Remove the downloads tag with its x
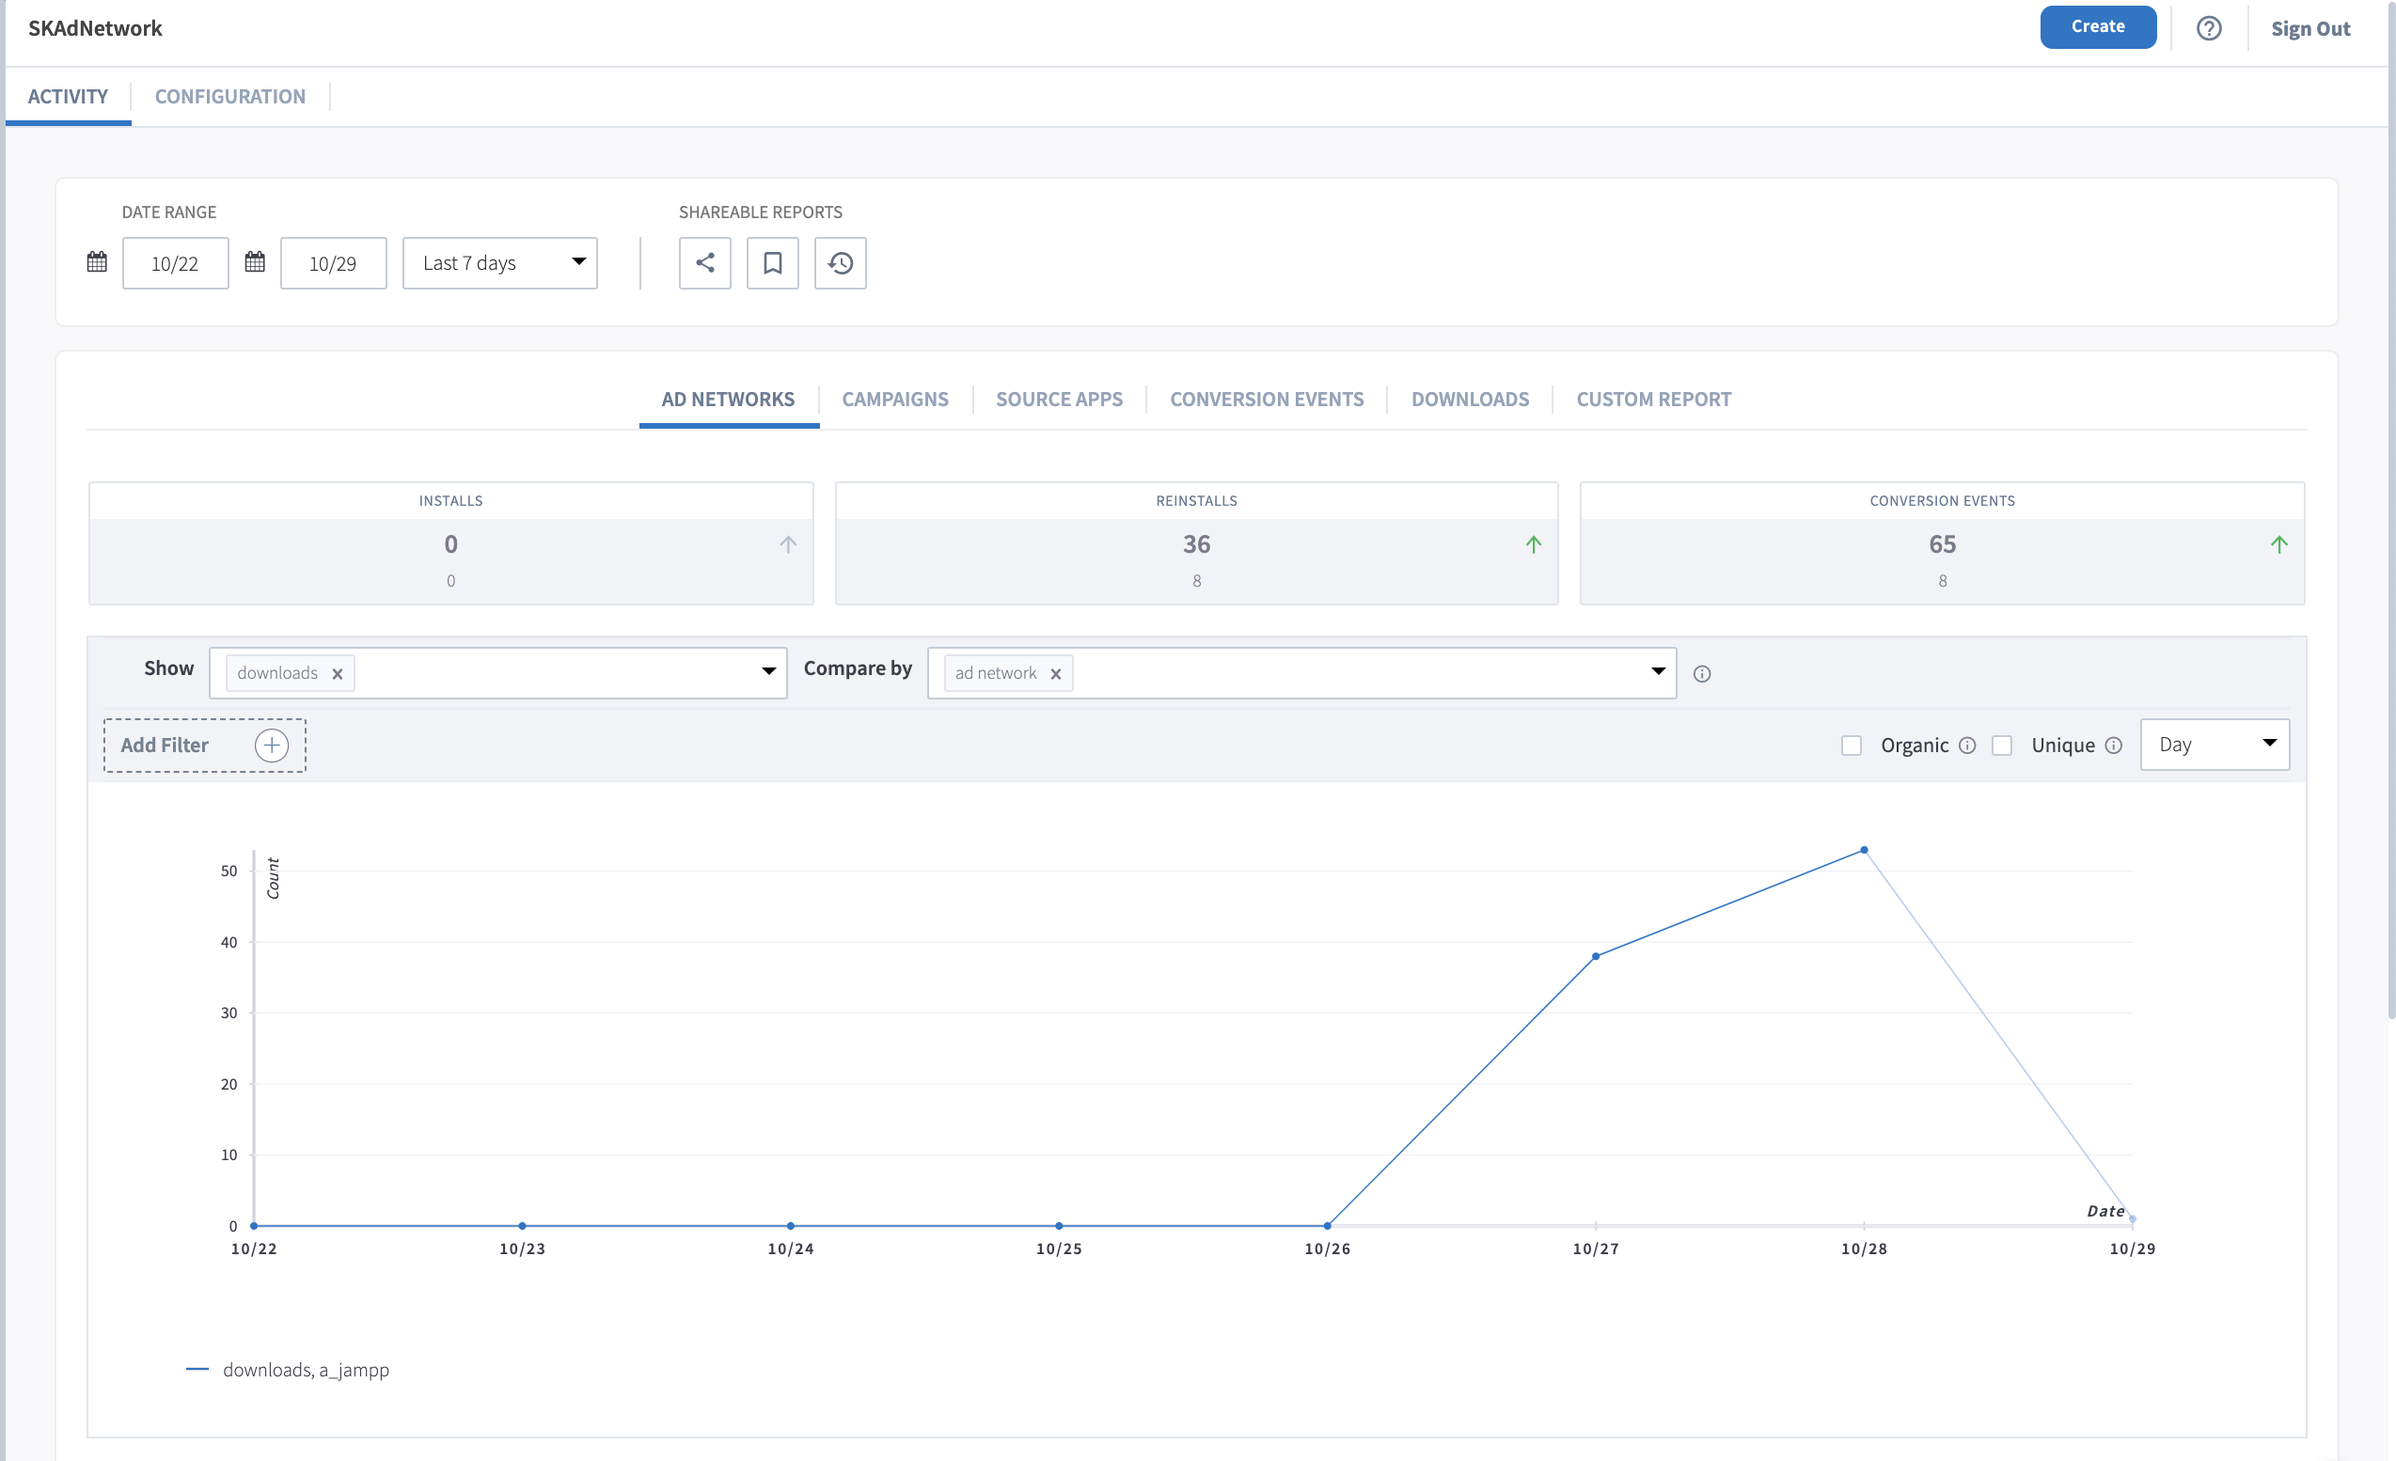This screenshot has width=2396, height=1461. (x=338, y=674)
